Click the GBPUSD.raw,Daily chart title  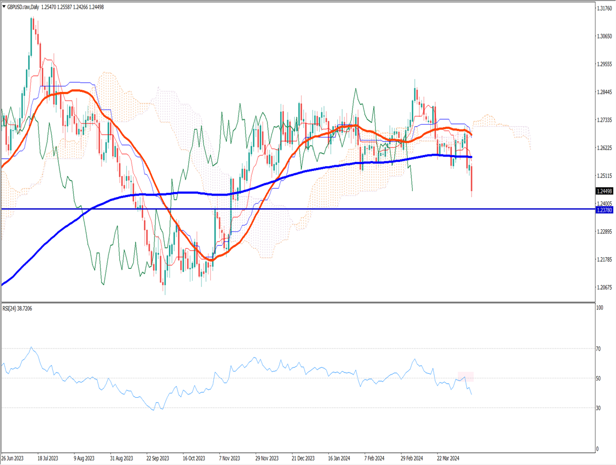[26, 7]
